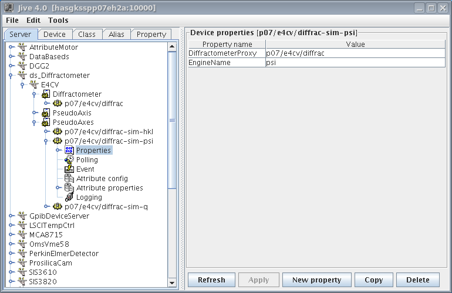Click the Event lightning icon
This screenshot has height=293, width=452.
[x=69, y=169]
